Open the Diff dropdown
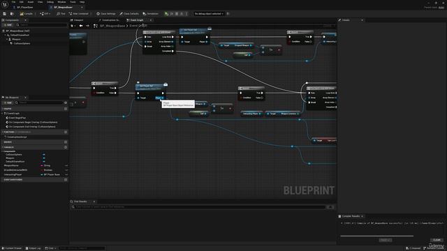The width and height of the screenshot is (447, 251). tap(45, 14)
